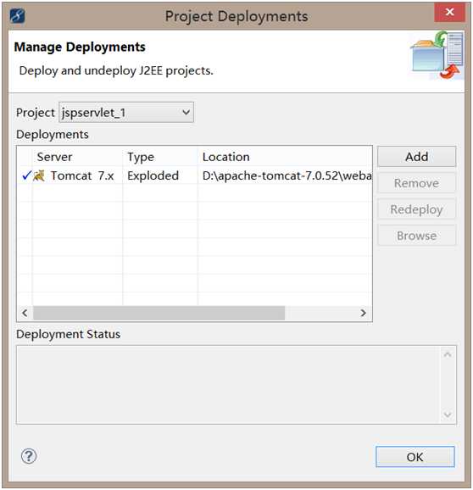This screenshot has width=473, height=490.
Task: Click the Redeploy button
Action: point(417,209)
